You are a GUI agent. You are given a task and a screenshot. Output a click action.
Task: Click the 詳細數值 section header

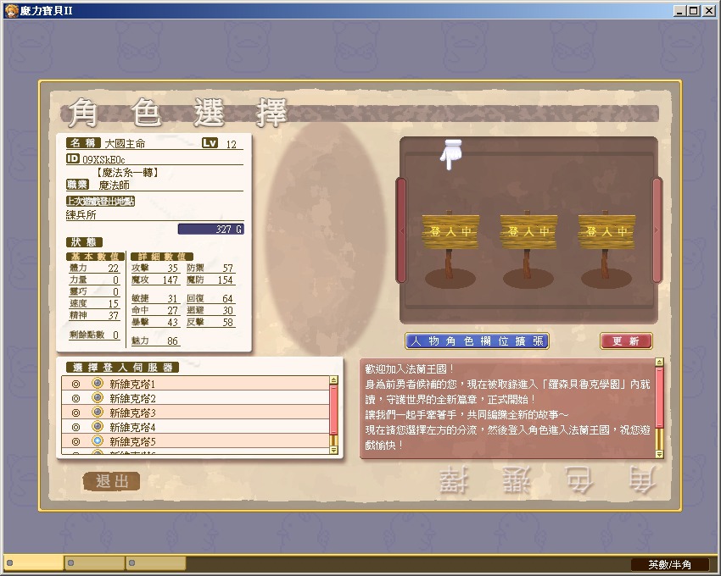coord(162,257)
